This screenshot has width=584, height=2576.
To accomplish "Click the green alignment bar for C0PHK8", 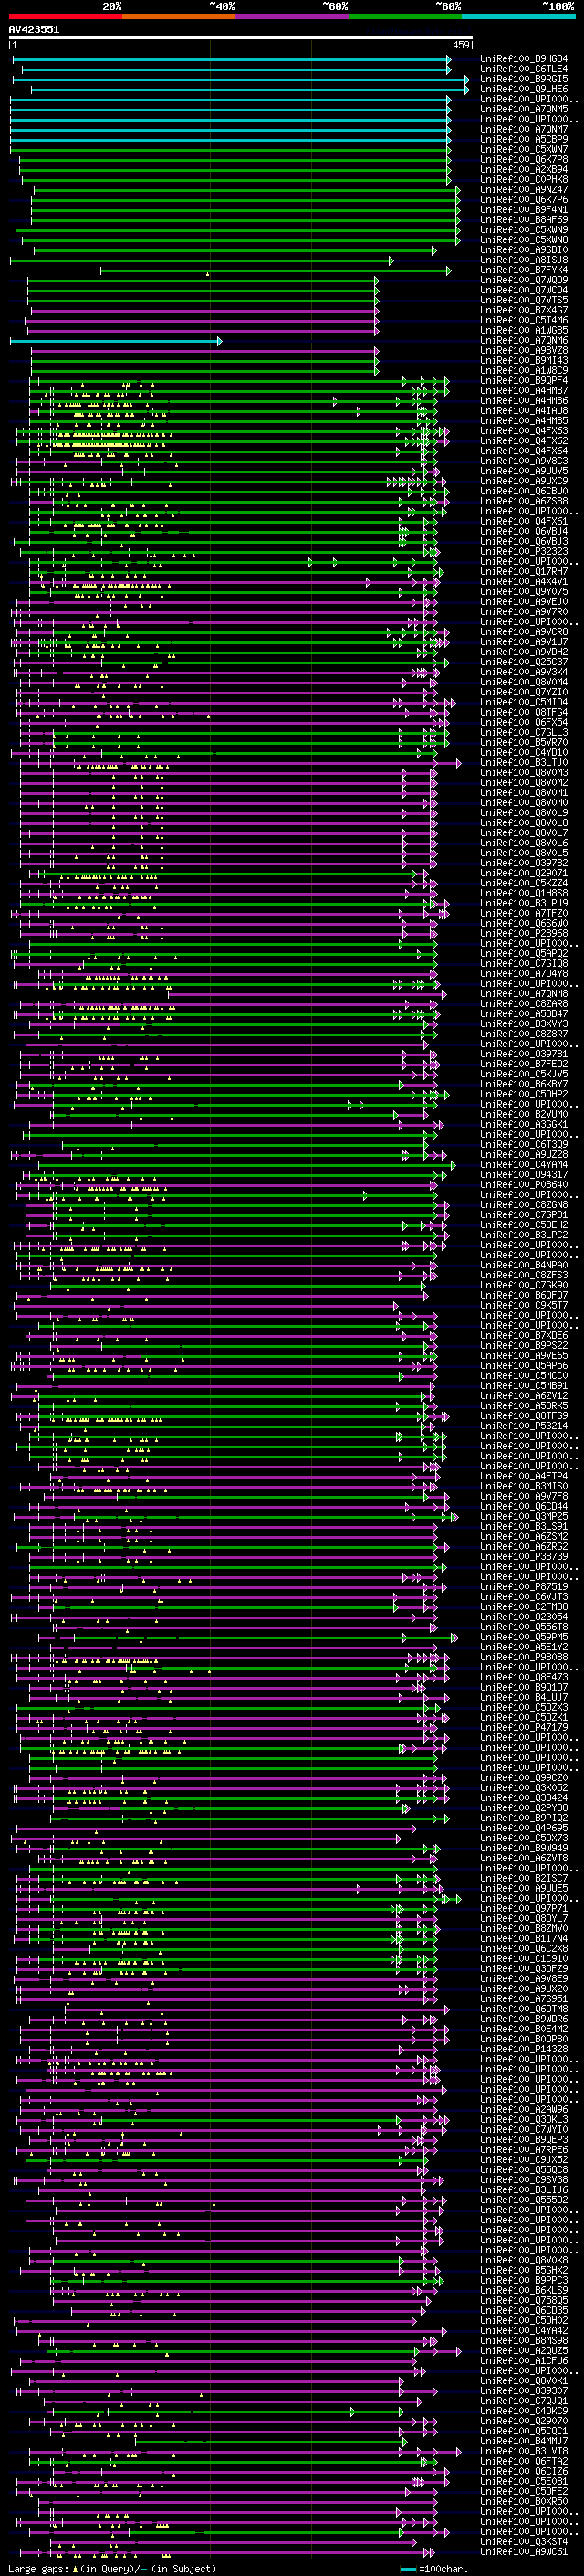I will [x=235, y=180].
